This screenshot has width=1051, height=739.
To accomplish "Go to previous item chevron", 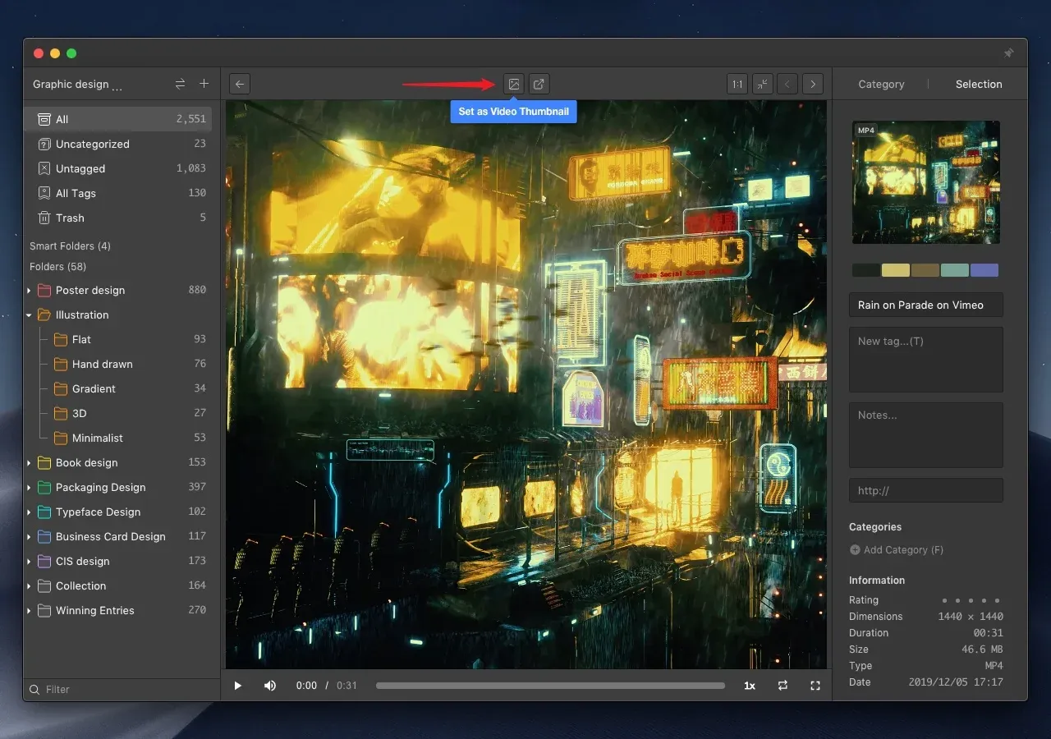I will pyautogui.click(x=787, y=84).
